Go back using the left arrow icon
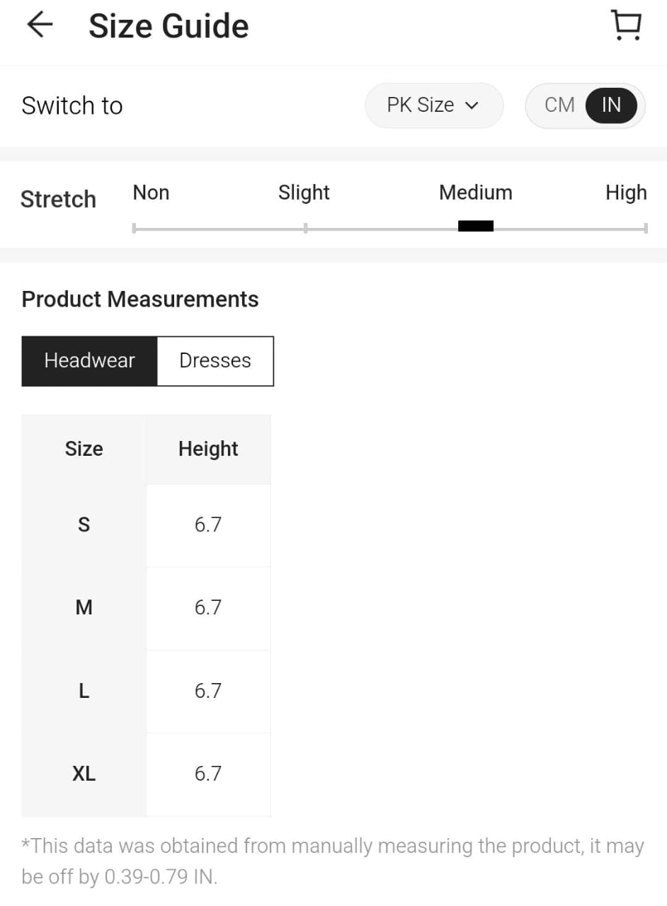The width and height of the screenshot is (667, 906). tap(40, 25)
